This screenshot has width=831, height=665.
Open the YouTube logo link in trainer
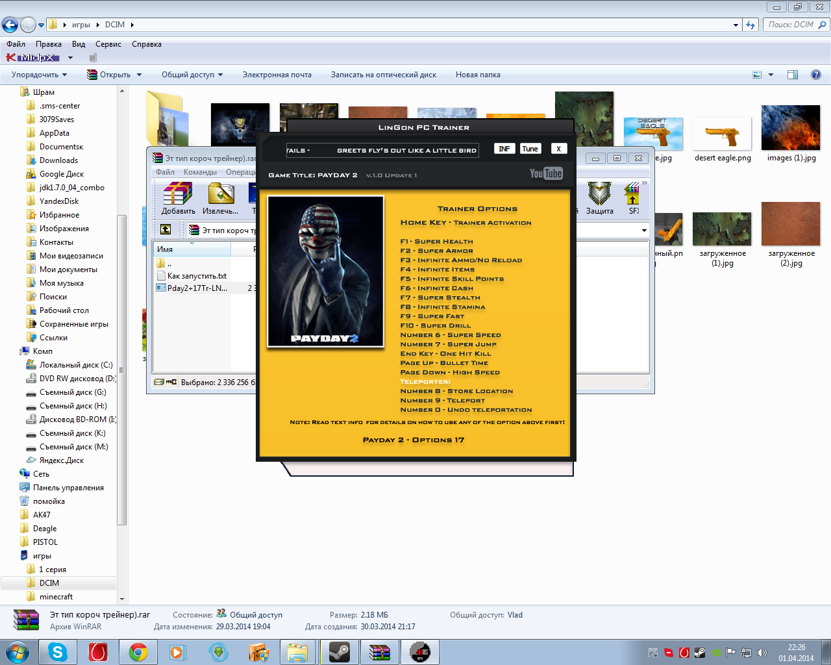[x=546, y=173]
